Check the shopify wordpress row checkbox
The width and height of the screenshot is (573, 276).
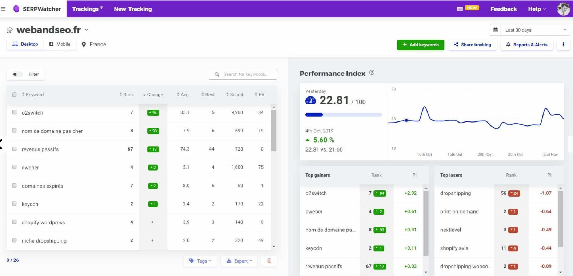point(14,222)
